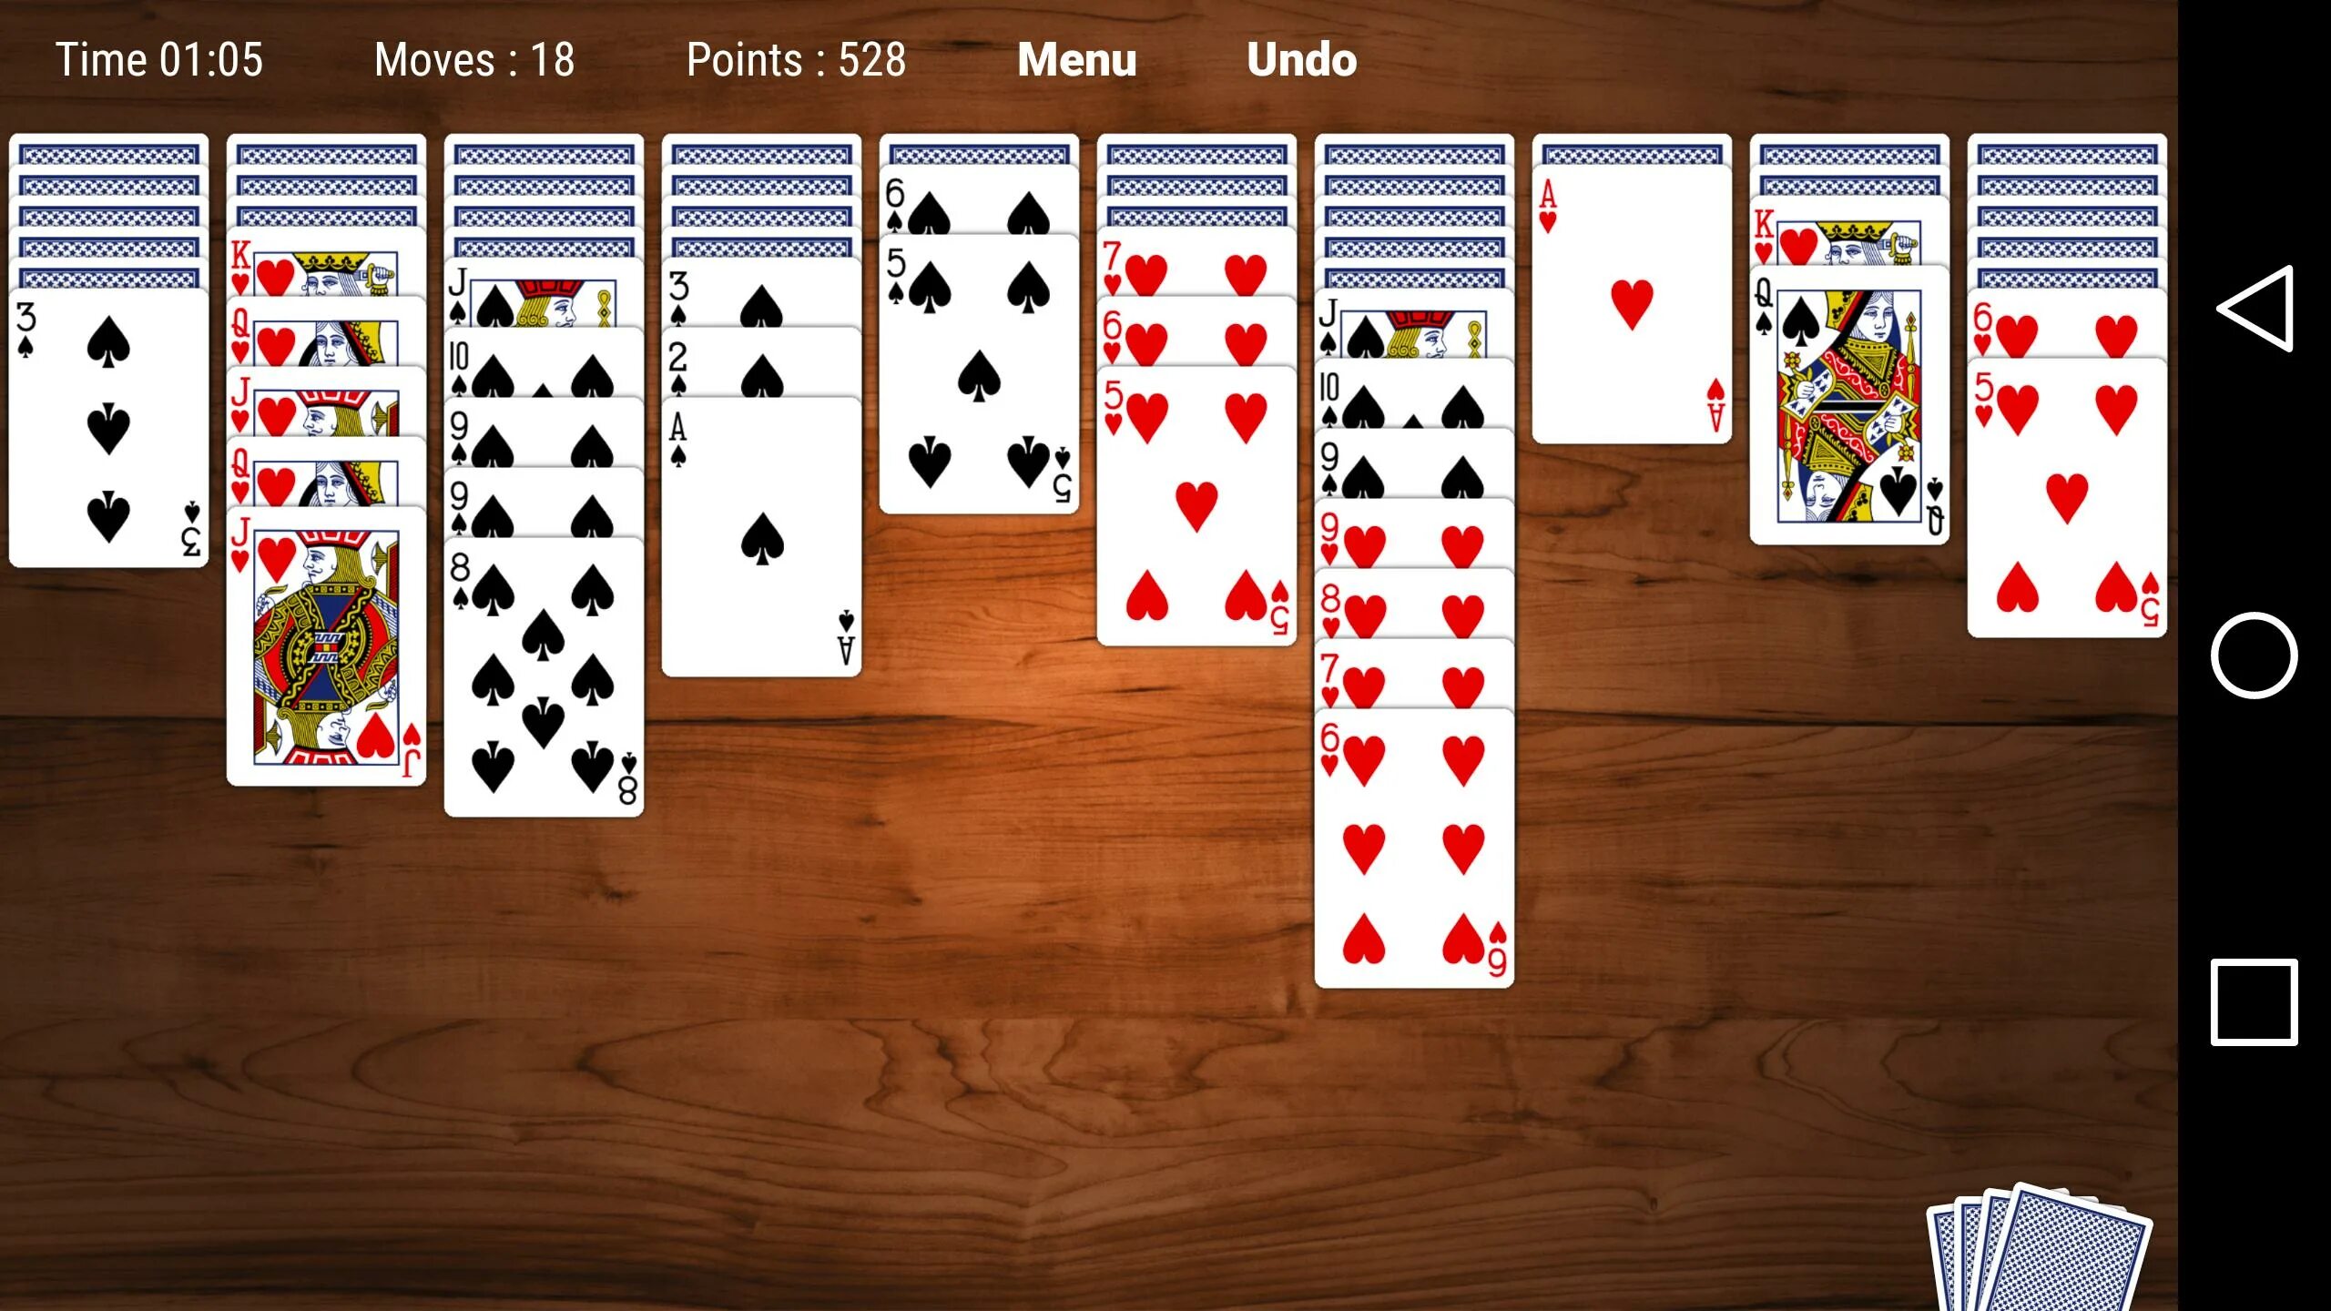
Task: View the current move count display
Action: (473, 61)
